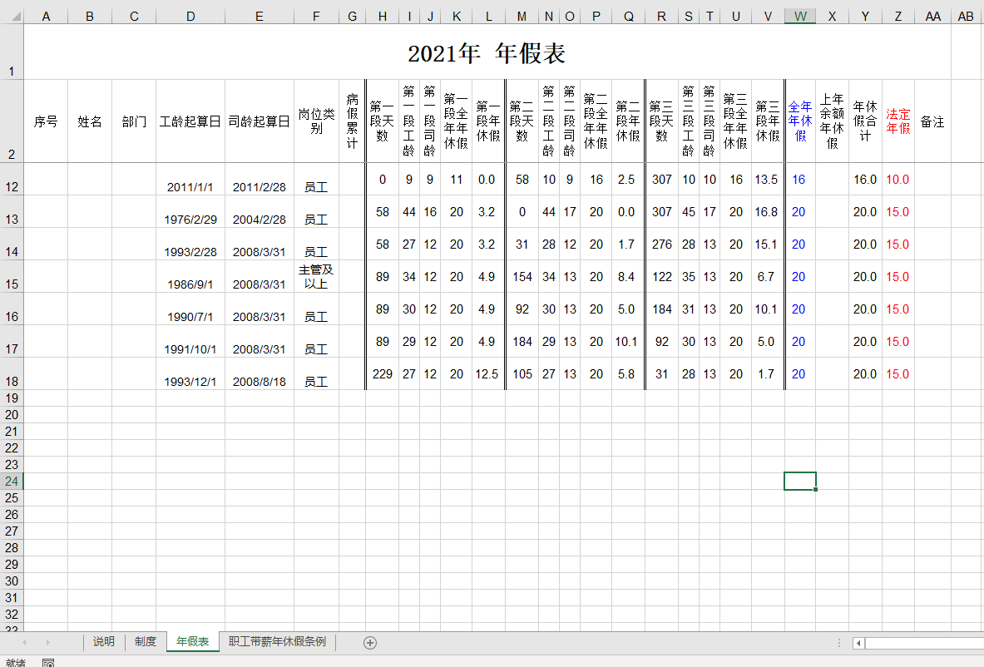This screenshot has width=984, height=667.
Task: Click the 序号 header cell
Action: tap(46, 121)
